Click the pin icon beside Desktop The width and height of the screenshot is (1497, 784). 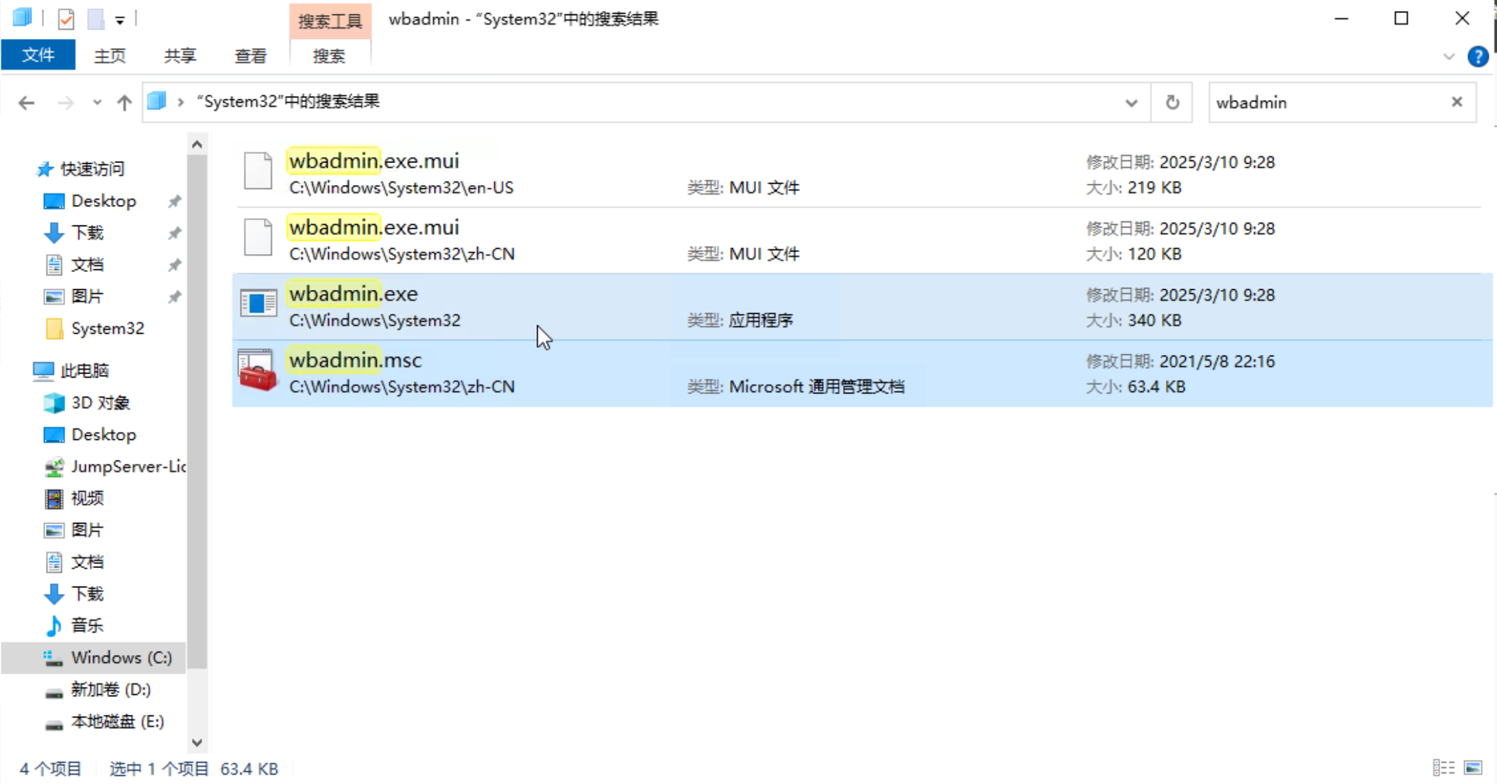coord(175,201)
